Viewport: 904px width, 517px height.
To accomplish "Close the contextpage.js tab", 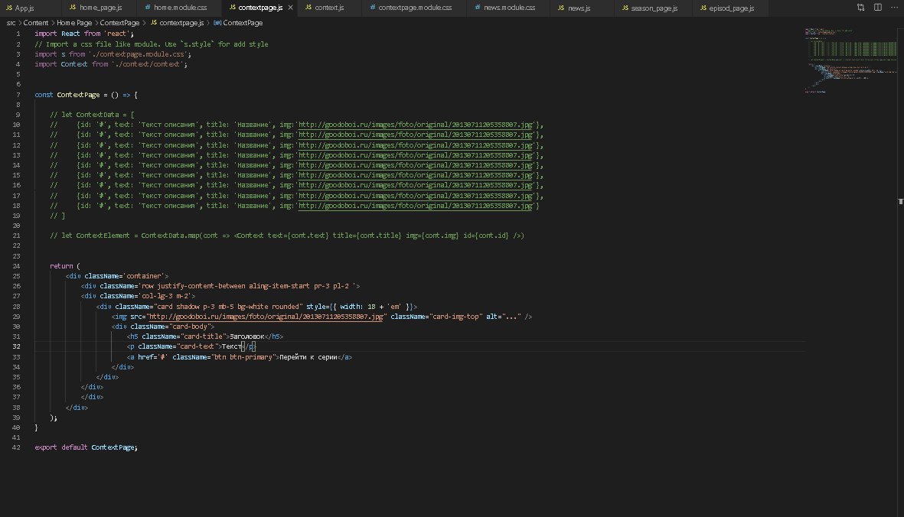I will (x=290, y=8).
